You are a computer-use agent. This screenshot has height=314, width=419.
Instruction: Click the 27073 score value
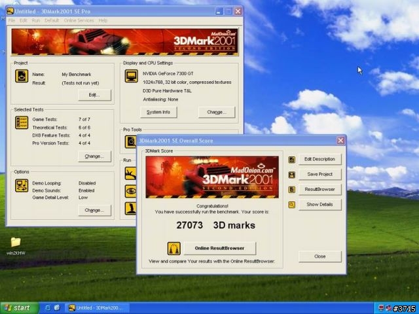(189, 225)
